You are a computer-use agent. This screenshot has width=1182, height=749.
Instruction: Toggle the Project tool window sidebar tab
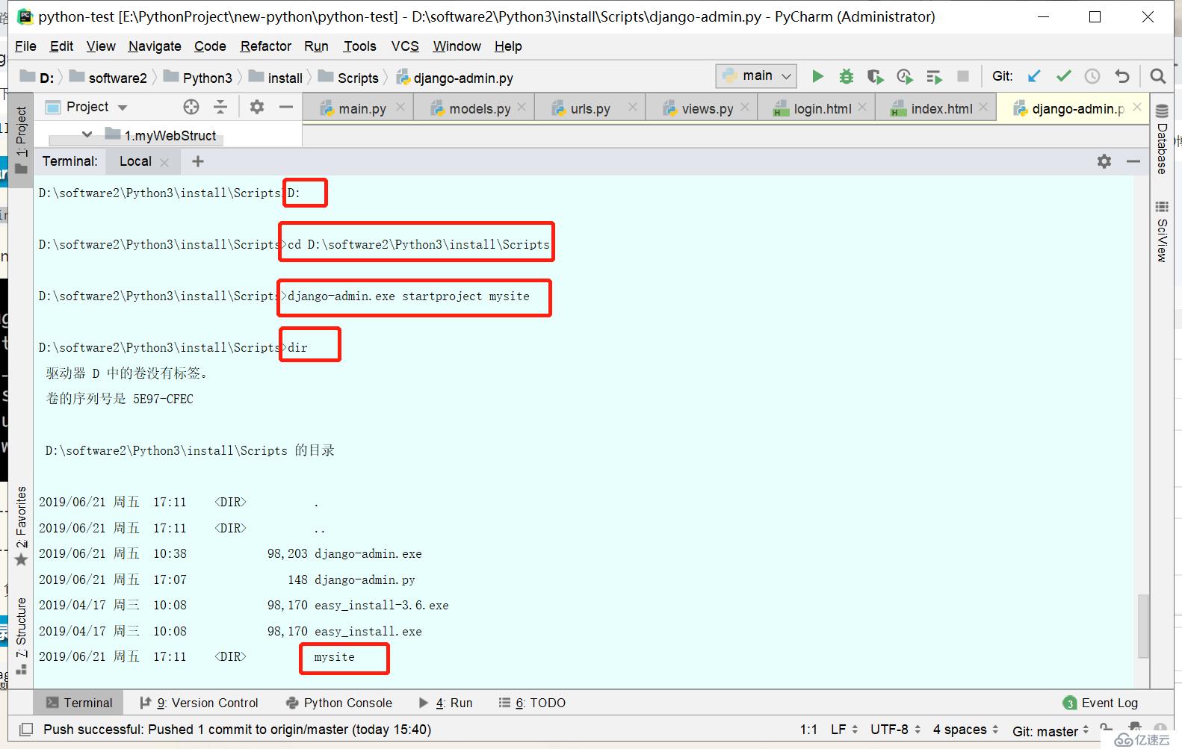[21, 140]
